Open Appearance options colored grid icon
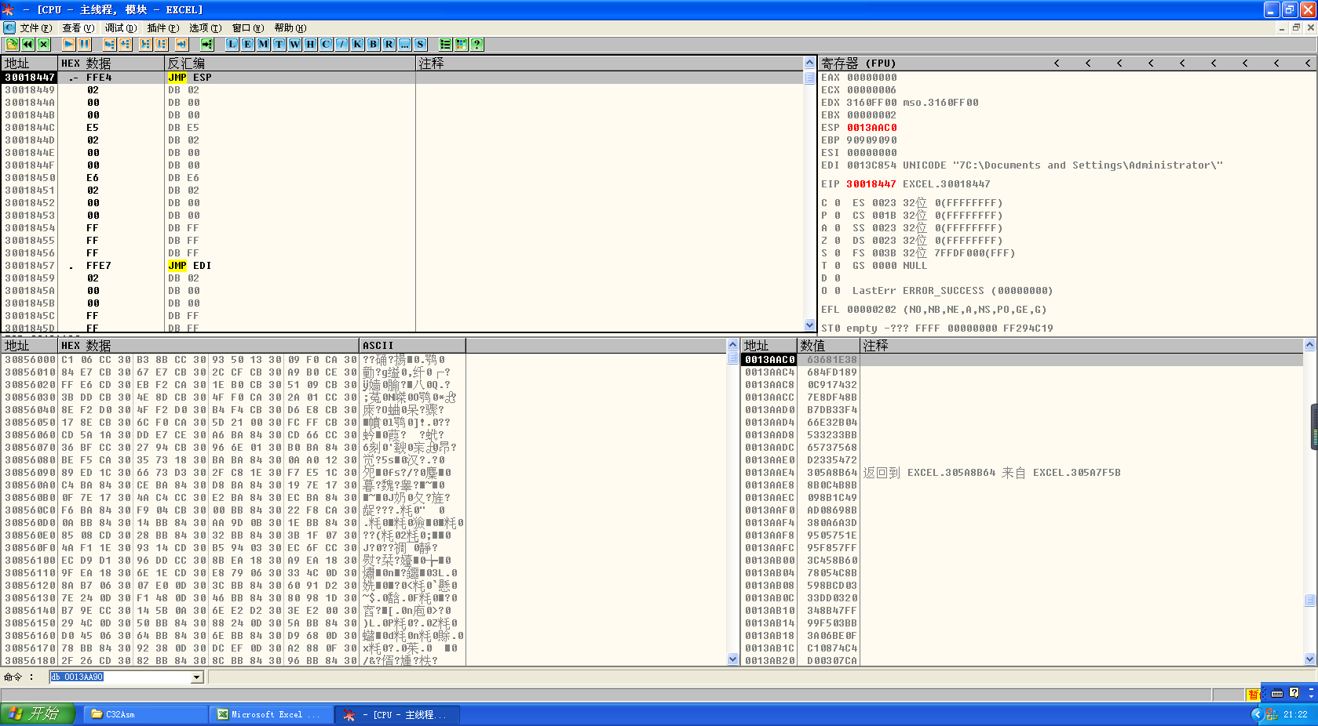 (461, 44)
